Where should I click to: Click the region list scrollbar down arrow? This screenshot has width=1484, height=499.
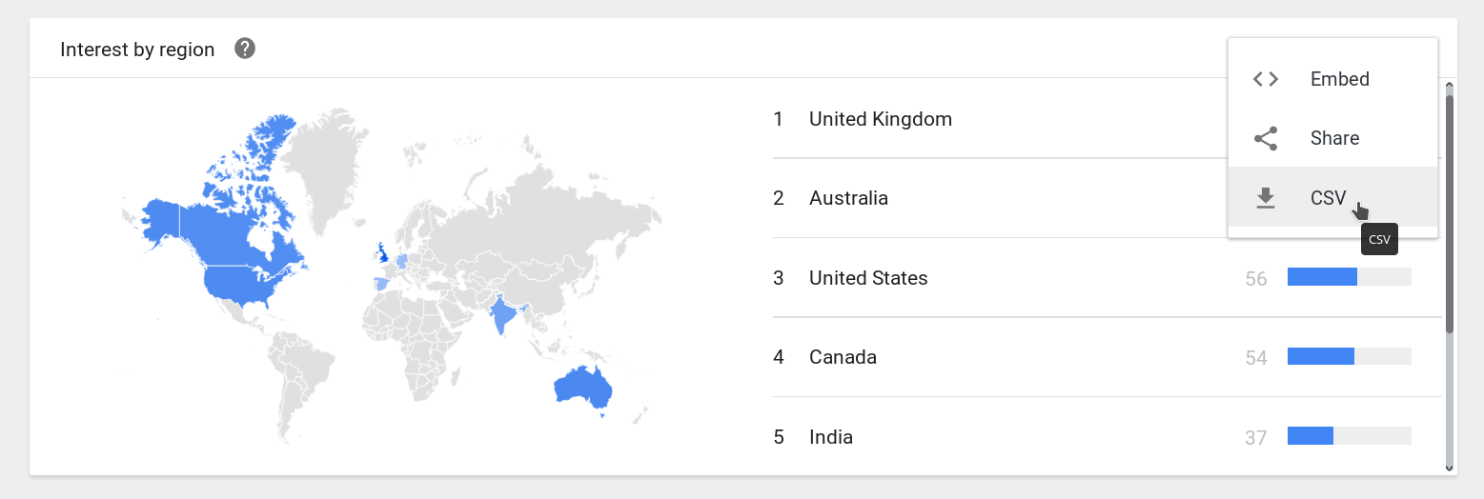[1450, 467]
